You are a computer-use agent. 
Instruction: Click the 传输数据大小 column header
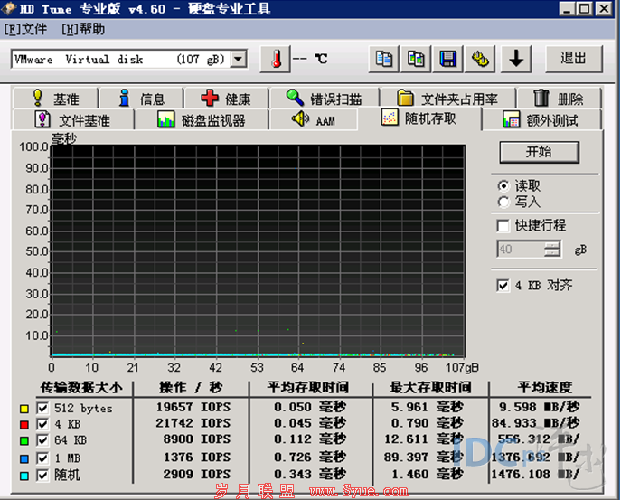tap(81, 388)
